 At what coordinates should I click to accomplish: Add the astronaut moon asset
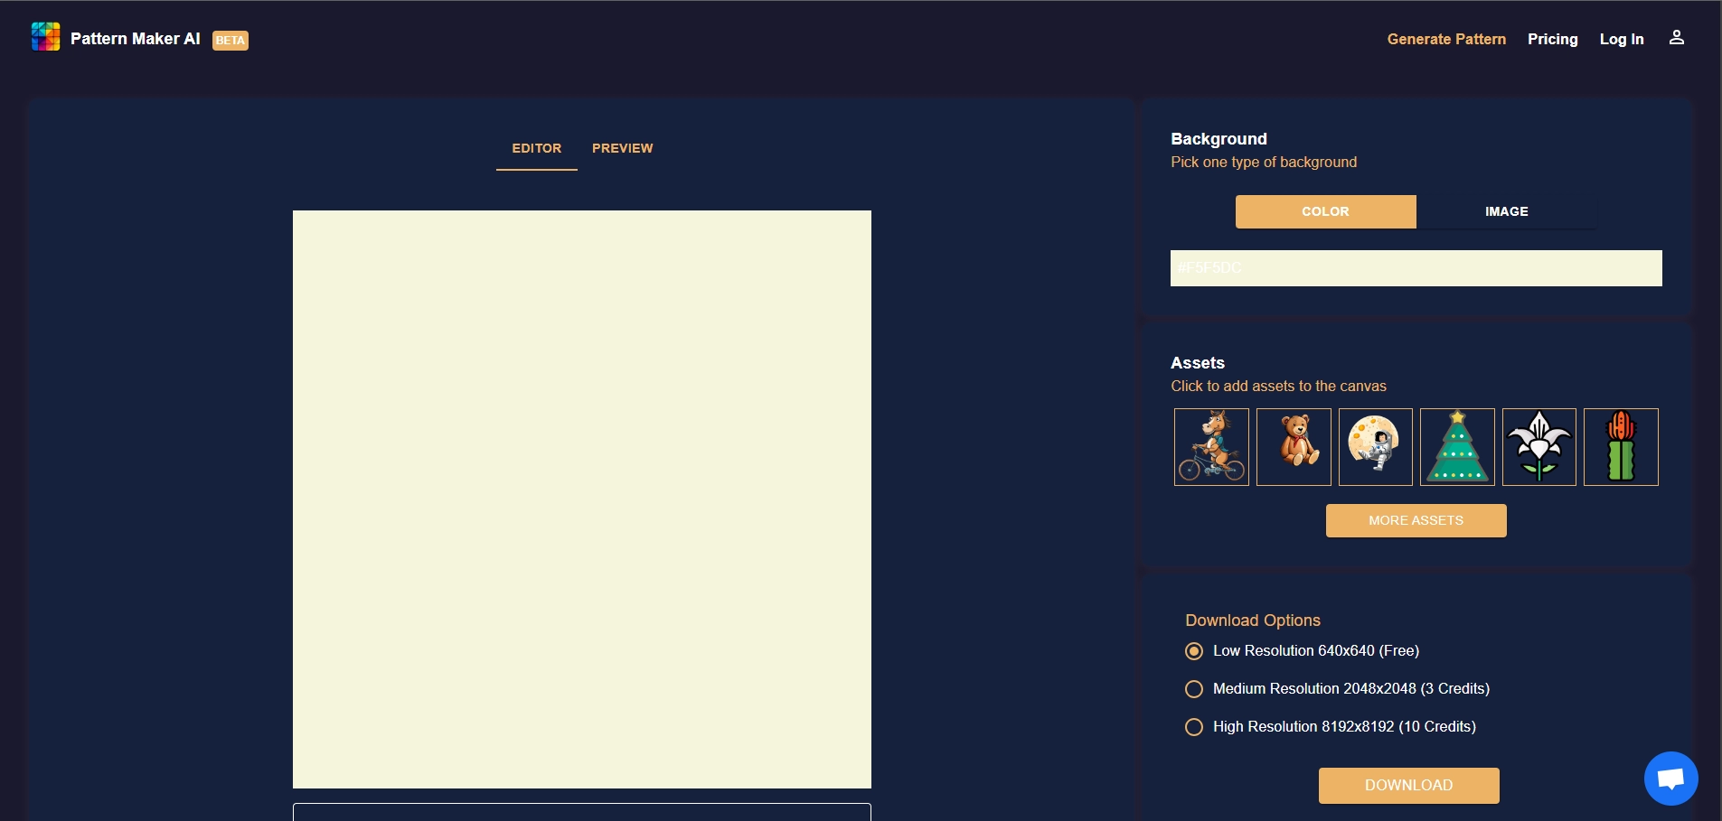[1375, 447]
